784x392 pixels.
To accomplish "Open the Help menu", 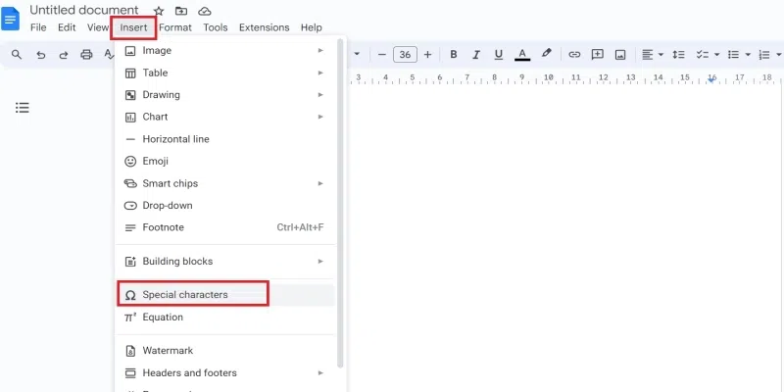I will [x=311, y=27].
